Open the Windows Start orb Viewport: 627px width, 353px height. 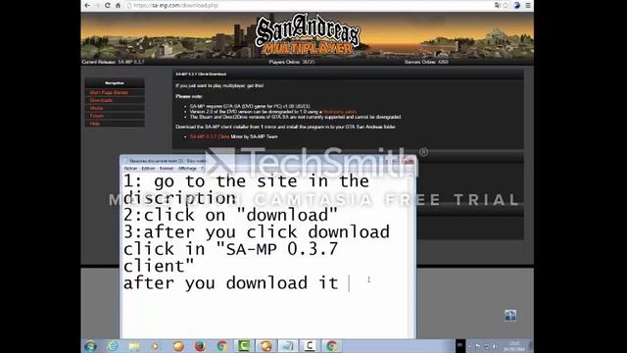tap(91, 346)
